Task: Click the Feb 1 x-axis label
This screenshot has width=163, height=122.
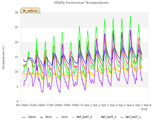Action: 88,105
